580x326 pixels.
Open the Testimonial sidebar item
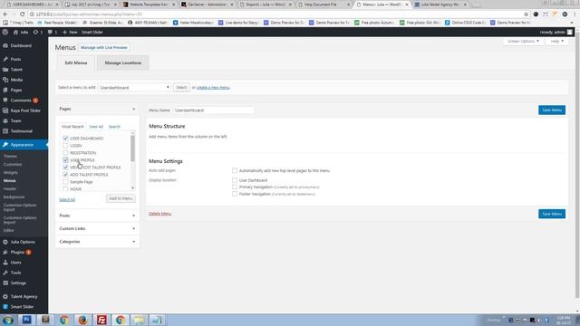click(22, 131)
